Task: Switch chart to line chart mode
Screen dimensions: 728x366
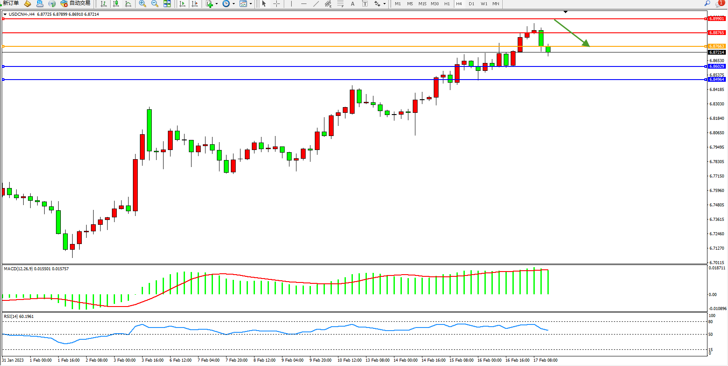Action: (128, 3)
